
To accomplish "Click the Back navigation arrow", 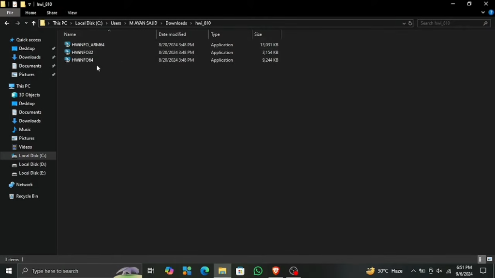I will point(7,23).
